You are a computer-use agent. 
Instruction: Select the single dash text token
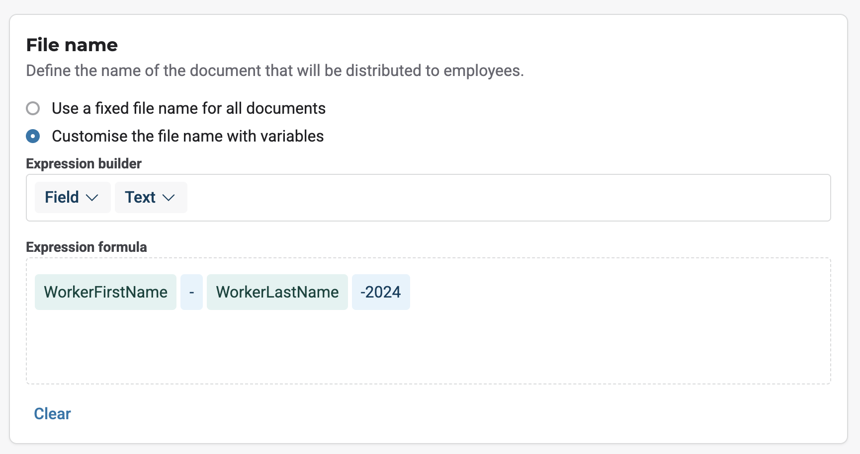click(x=191, y=292)
